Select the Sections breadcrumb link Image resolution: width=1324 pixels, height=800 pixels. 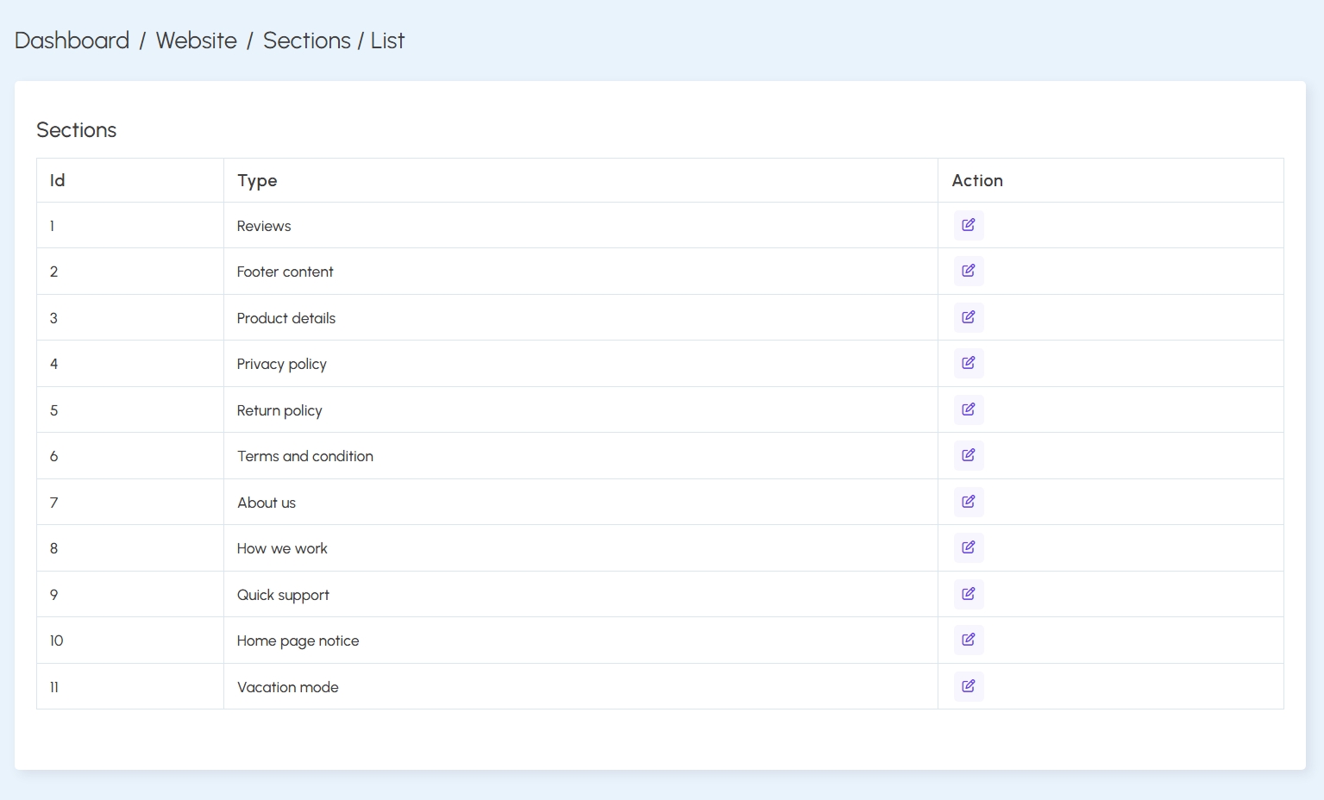pyautogui.click(x=306, y=41)
